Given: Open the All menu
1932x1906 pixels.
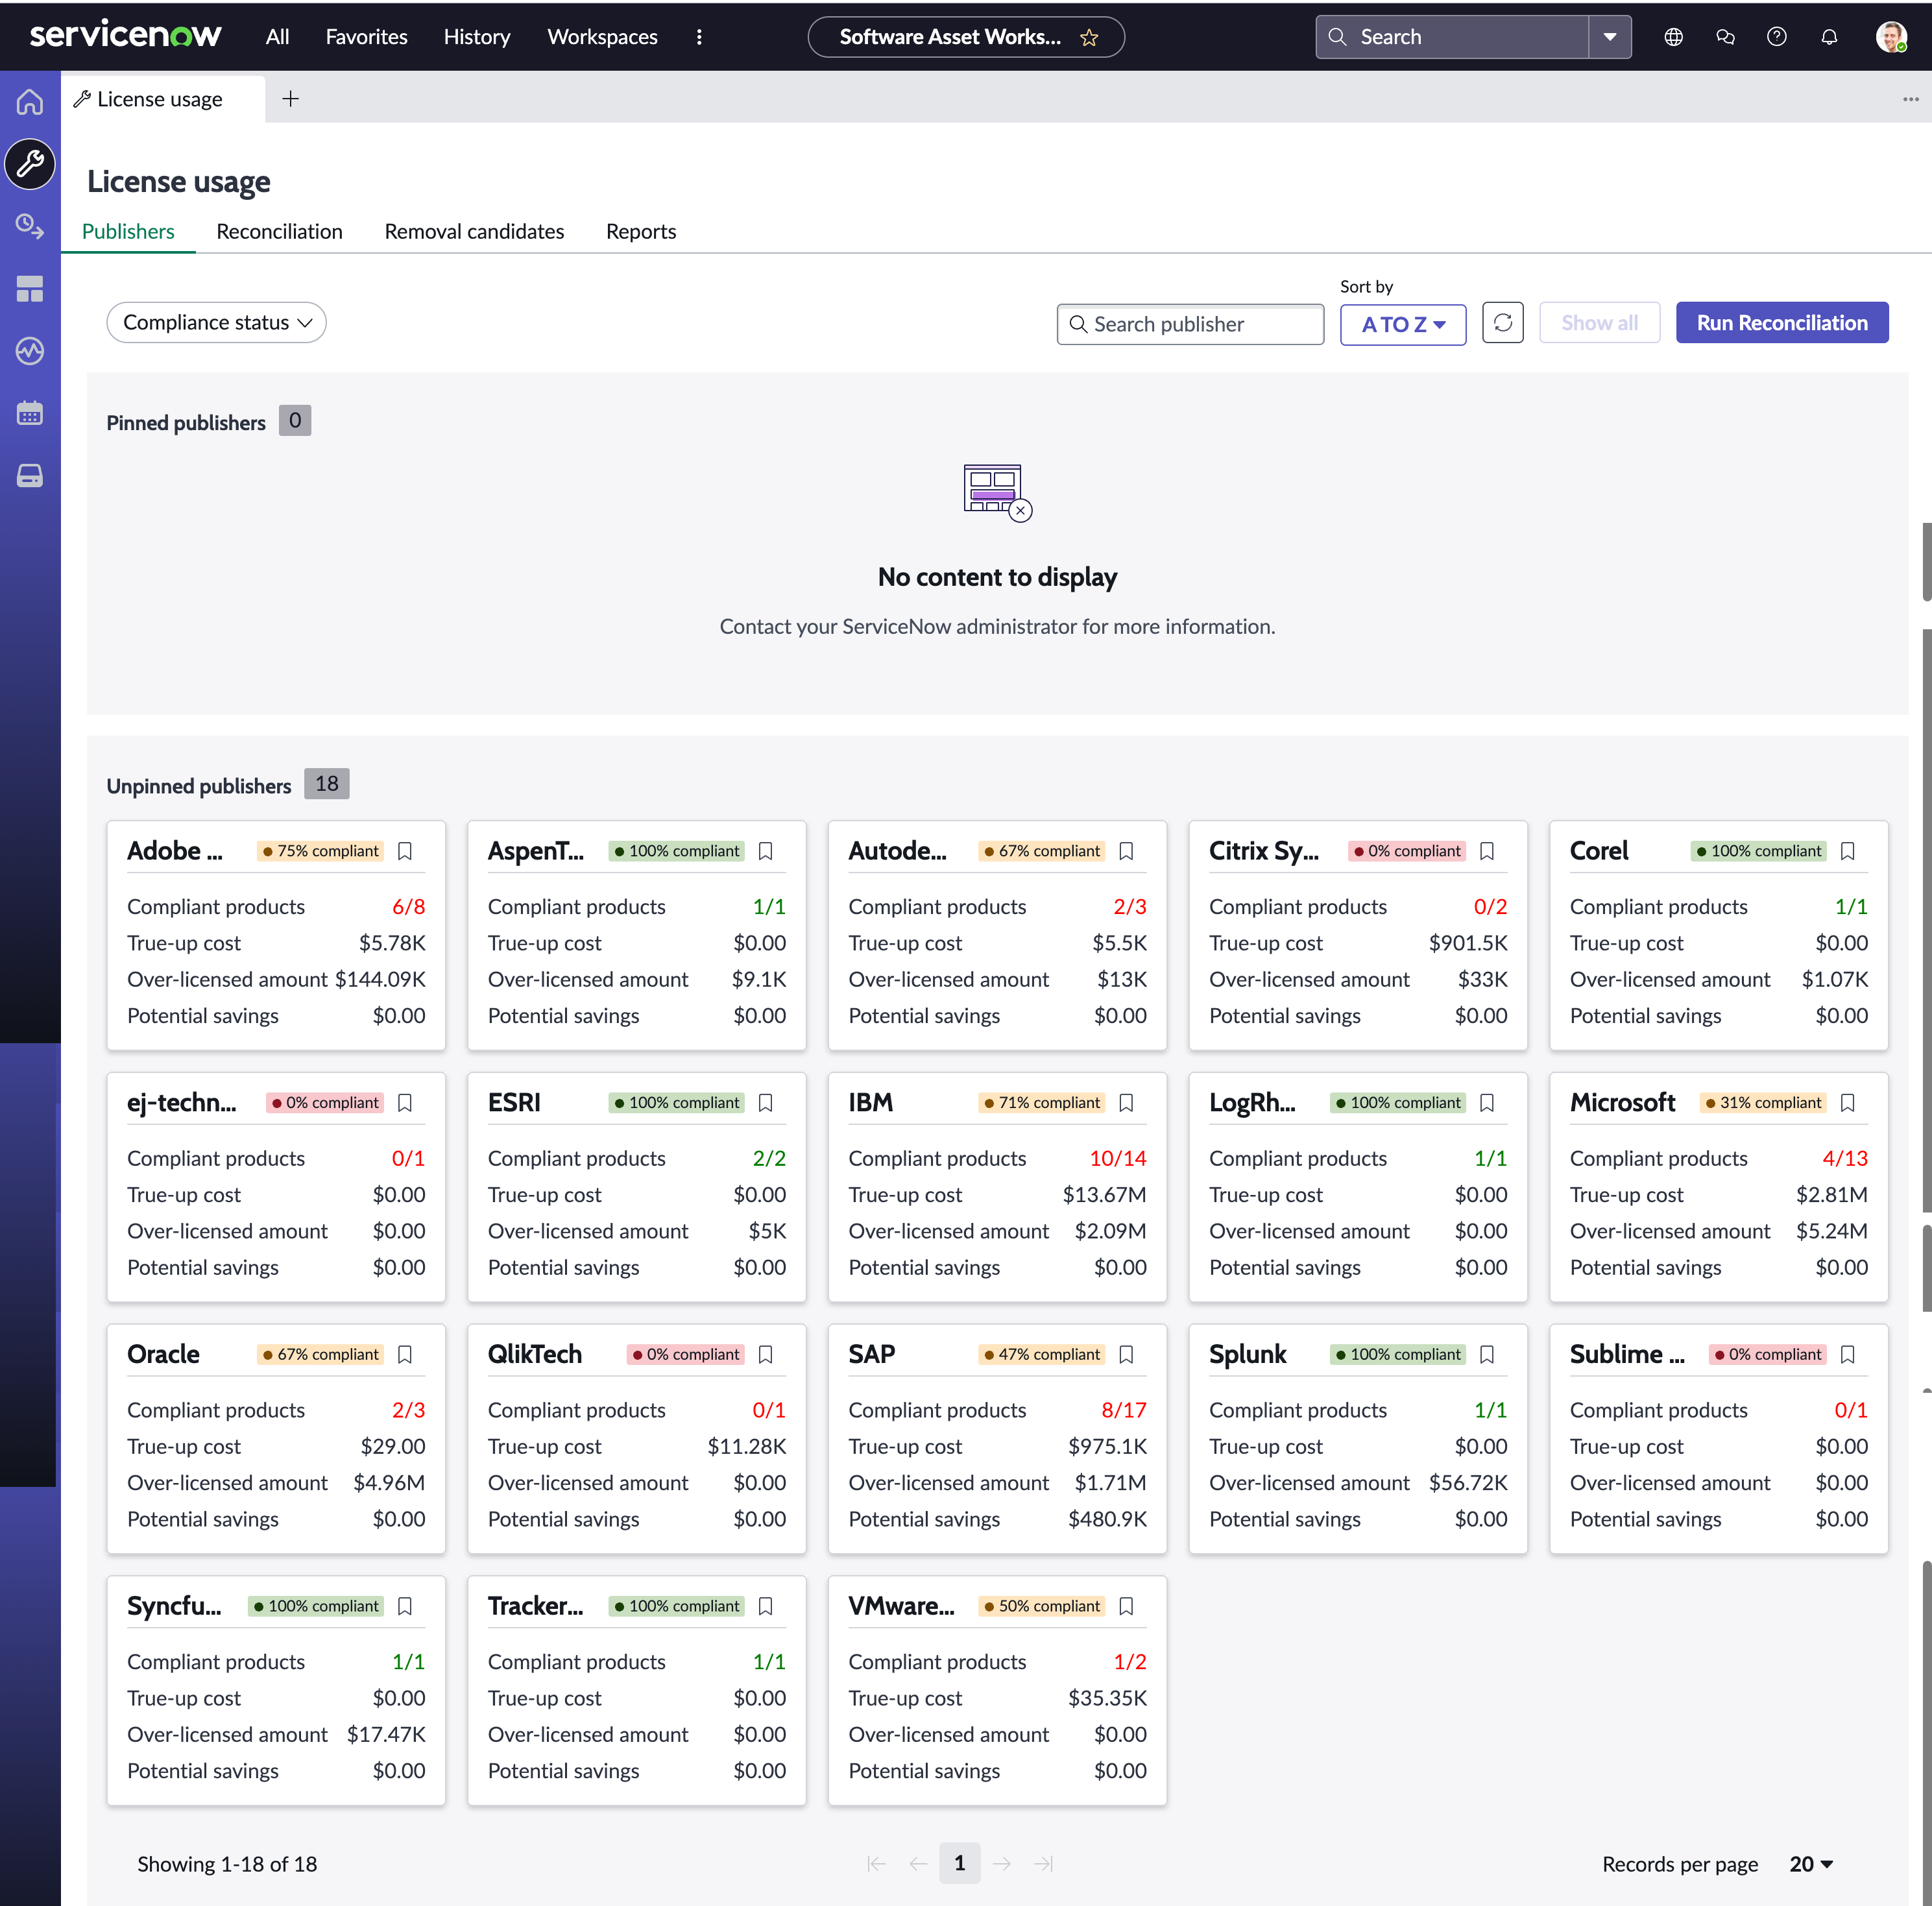Looking at the screenshot, I should point(277,37).
